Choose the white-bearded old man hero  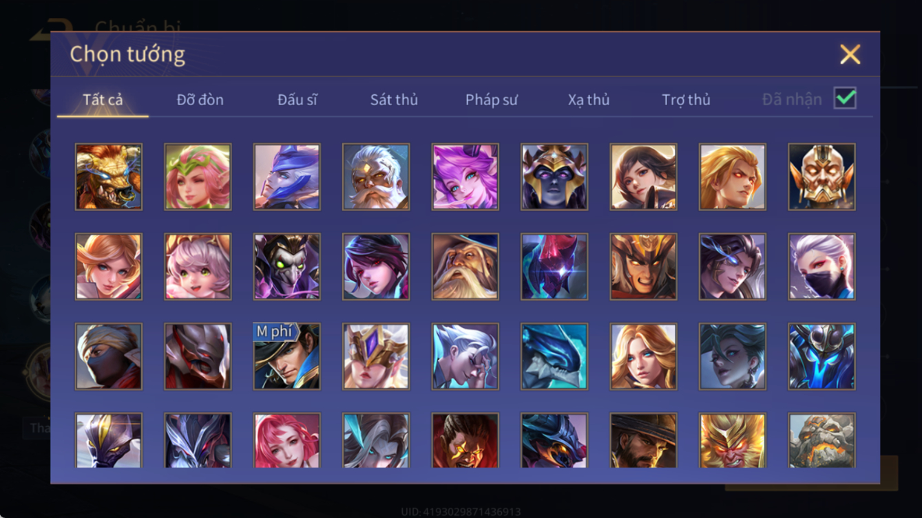(x=376, y=177)
